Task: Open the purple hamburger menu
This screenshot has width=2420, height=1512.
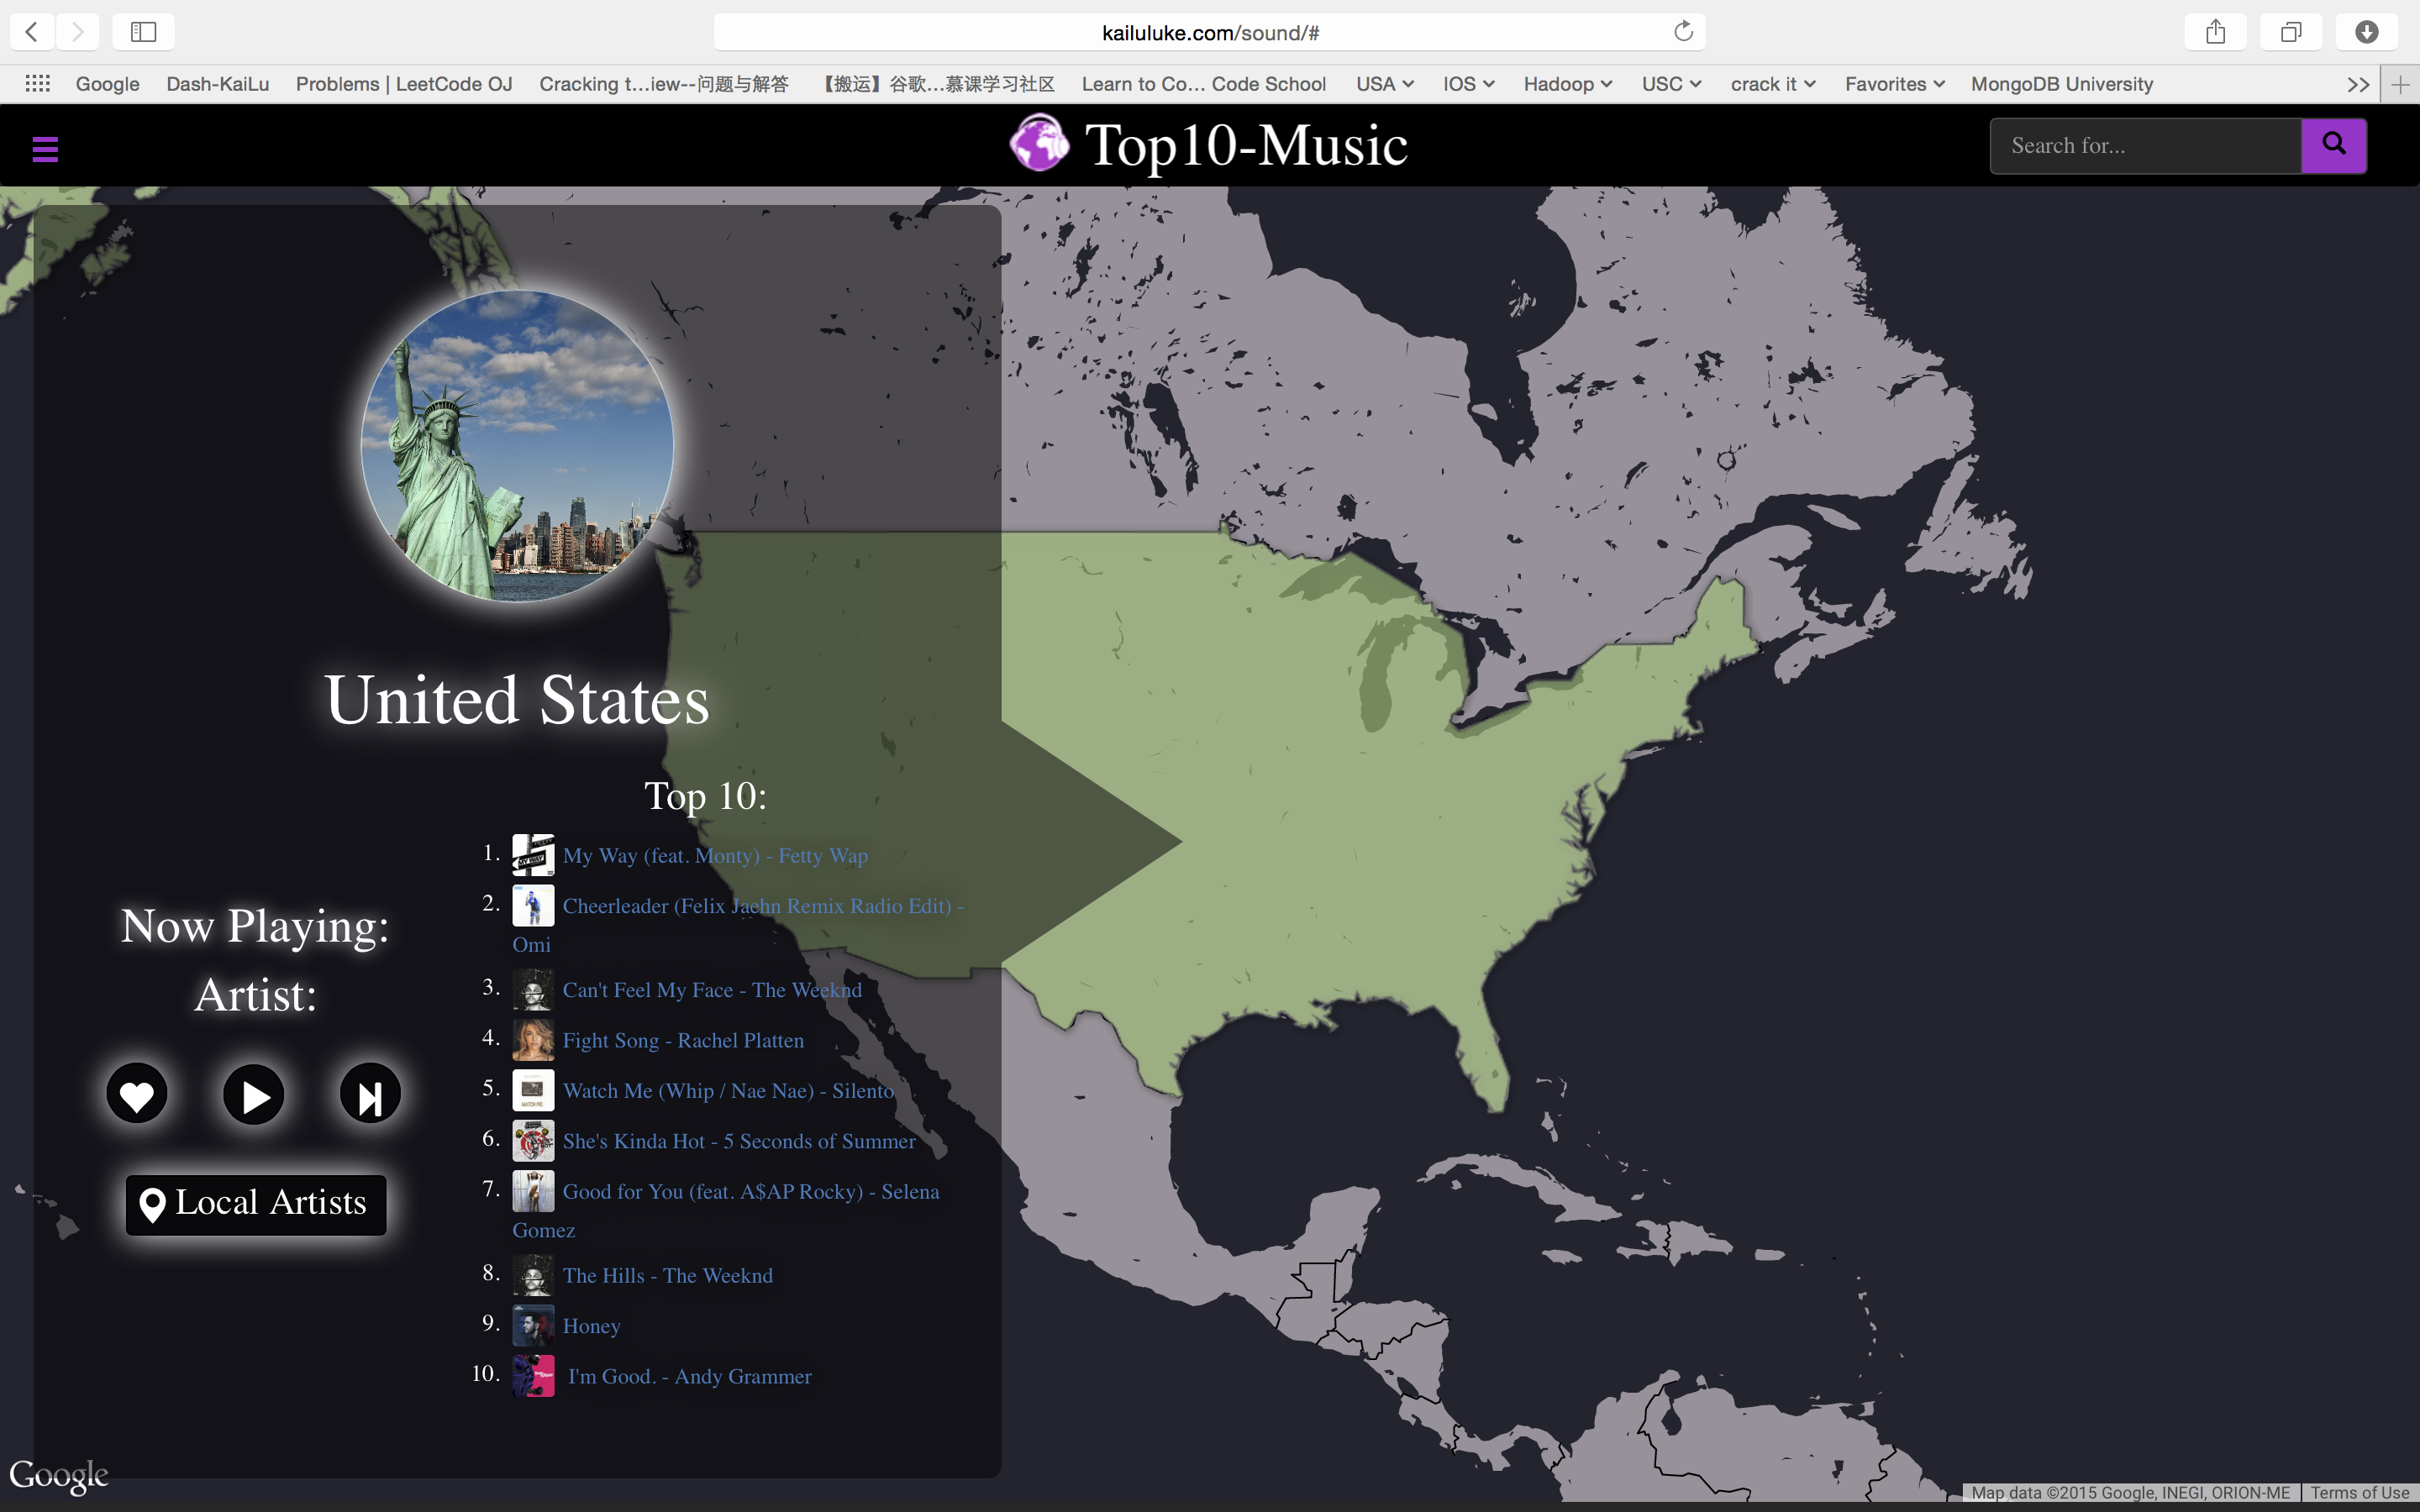Action: [45, 150]
